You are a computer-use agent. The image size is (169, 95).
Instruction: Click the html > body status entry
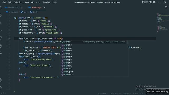tap(102, 93)
